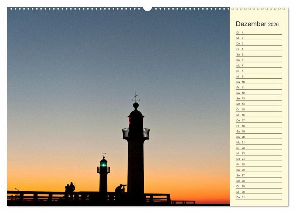Click the So 6 date row

pyautogui.click(x=258, y=60)
